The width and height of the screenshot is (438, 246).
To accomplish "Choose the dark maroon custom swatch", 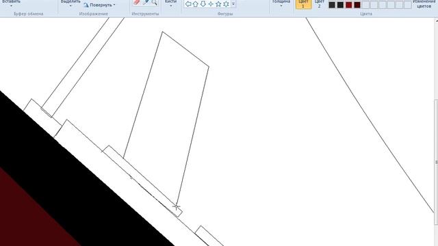I will point(357,5).
